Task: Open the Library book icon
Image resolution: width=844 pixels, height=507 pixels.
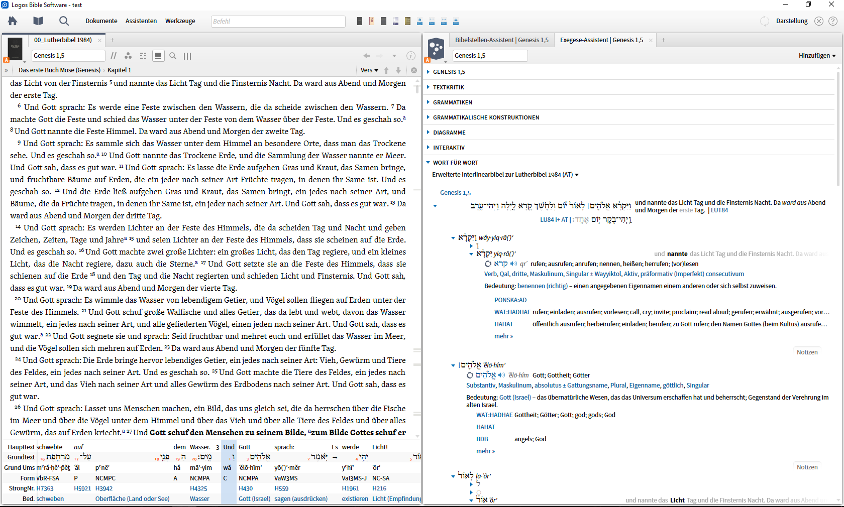Action: 38,21
